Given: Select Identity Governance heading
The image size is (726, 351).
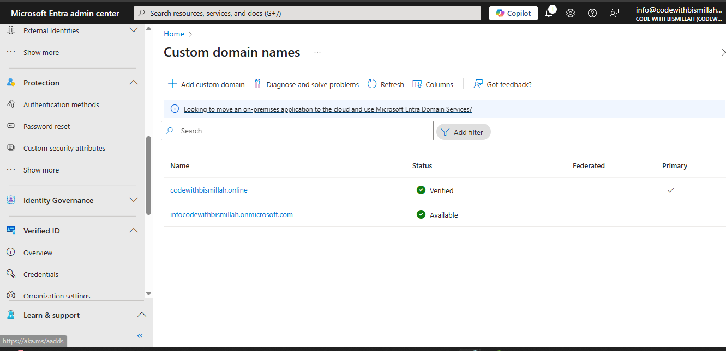Looking at the screenshot, I should pos(58,200).
